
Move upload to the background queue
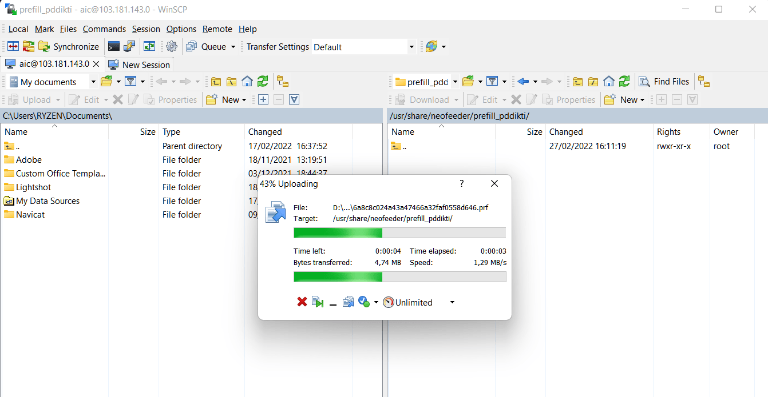348,302
